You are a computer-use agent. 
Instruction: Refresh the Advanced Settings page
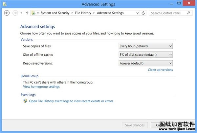click(143, 13)
